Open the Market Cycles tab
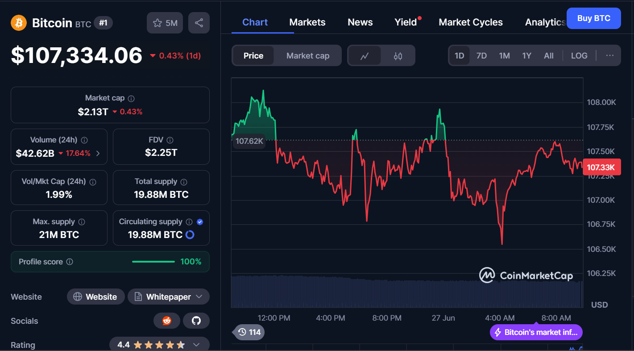Image resolution: width=634 pixels, height=351 pixels. 471,22
